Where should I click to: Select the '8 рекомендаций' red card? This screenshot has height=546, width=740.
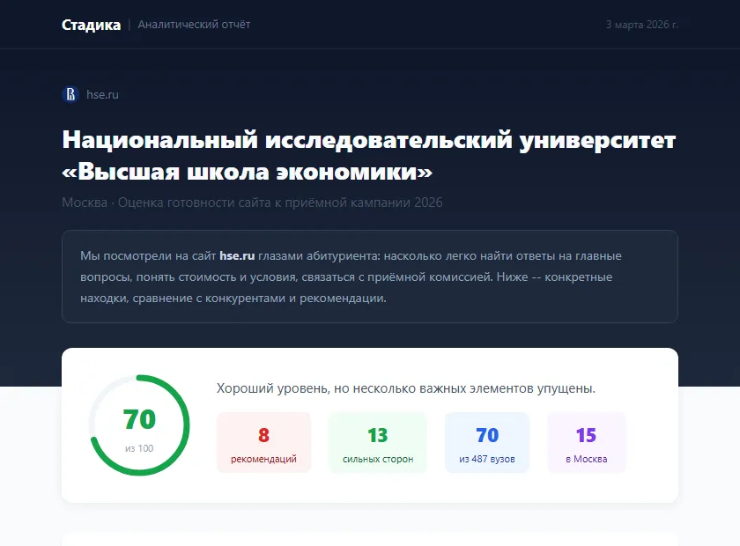point(263,442)
